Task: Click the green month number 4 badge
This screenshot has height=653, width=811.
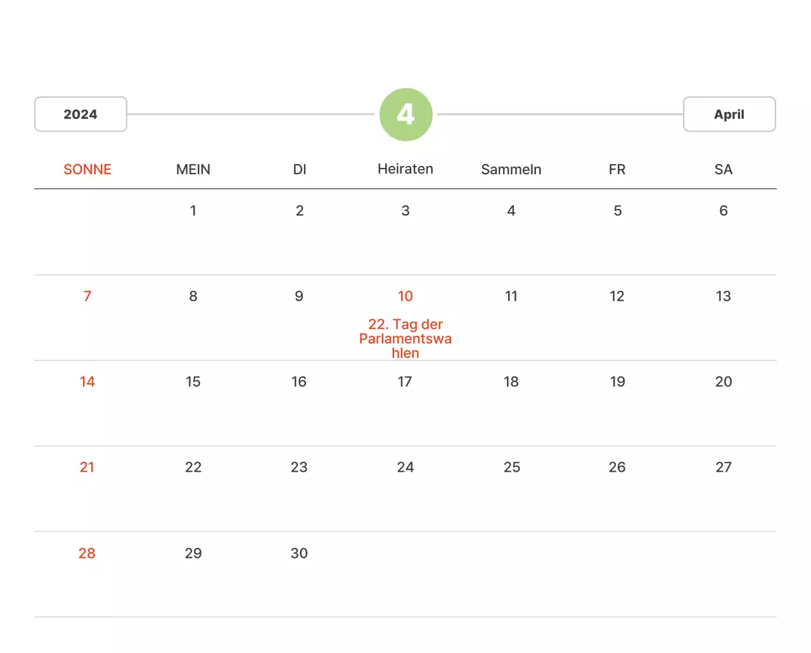Action: [405, 115]
